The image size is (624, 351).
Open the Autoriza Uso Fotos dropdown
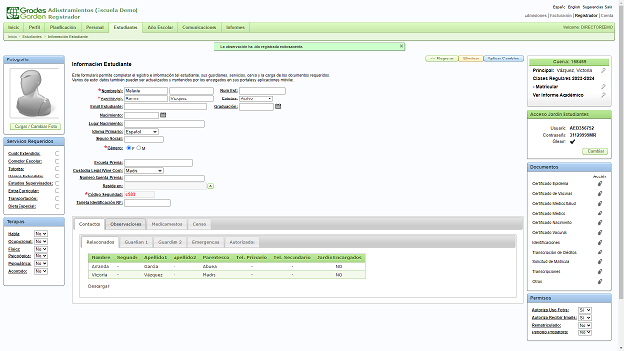585,310
